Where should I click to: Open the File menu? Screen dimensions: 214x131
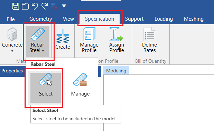tap(11, 19)
